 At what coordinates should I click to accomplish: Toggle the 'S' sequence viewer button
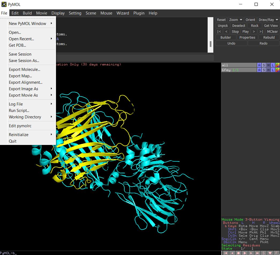coord(264,253)
